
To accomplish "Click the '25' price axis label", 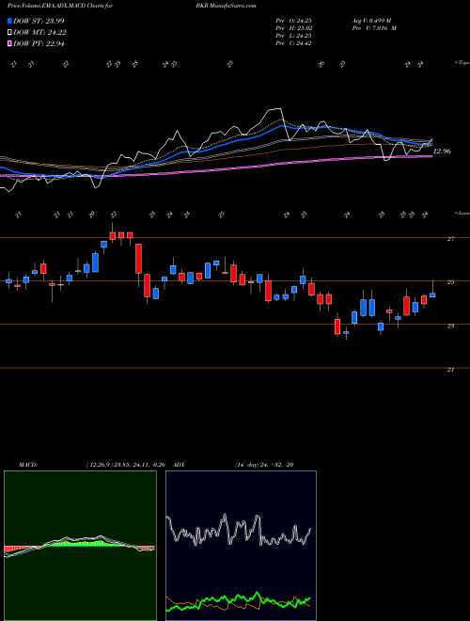I will click(x=450, y=282).
